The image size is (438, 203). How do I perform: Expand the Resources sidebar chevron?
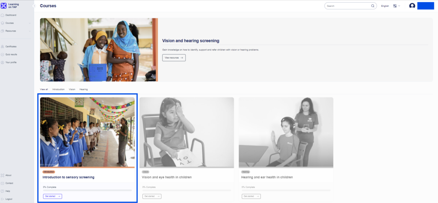coord(30,31)
